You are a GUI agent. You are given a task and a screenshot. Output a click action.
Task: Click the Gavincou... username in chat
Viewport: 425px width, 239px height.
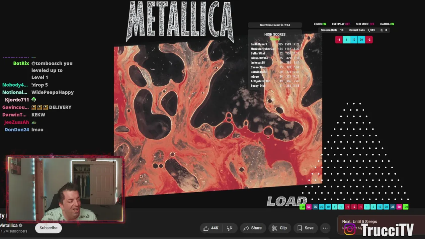click(x=16, y=108)
